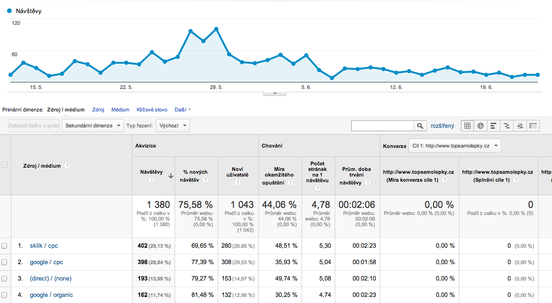
Task: Click the 44,06 % bounce rate total
Action: pos(280,205)
